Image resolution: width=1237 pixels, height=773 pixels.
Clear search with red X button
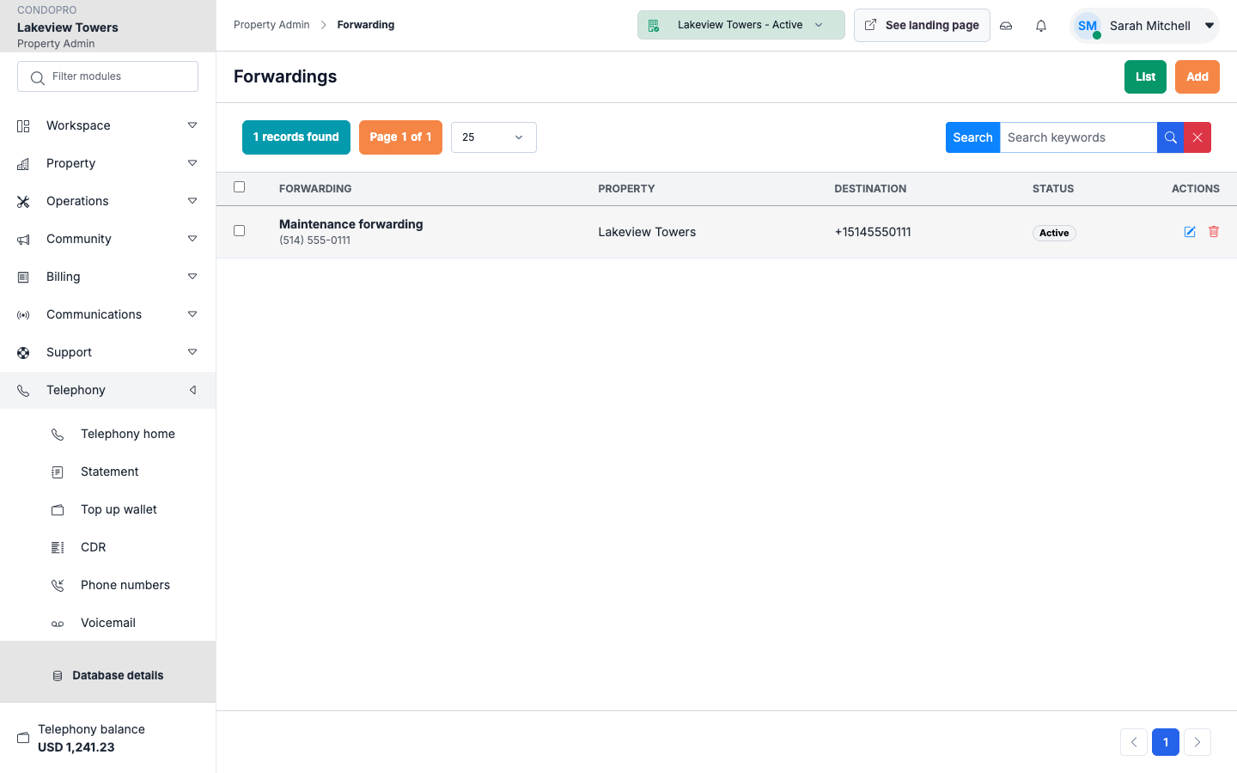pos(1197,137)
